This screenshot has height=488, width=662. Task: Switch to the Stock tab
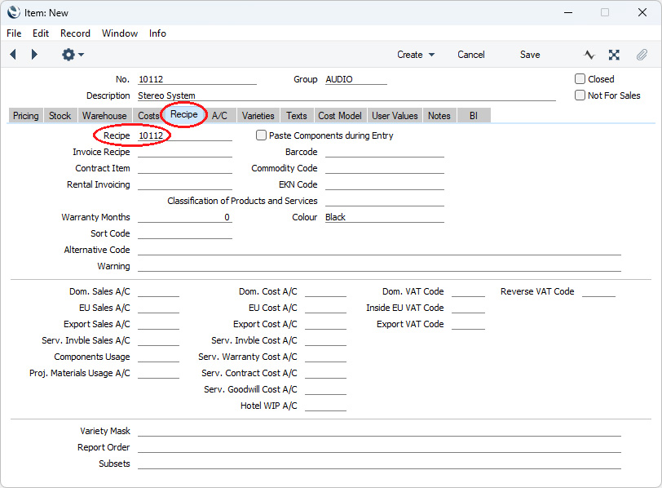coord(60,116)
